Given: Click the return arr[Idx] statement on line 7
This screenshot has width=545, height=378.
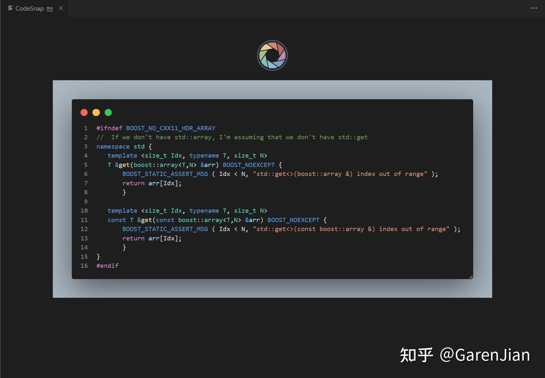Looking at the screenshot, I should coord(152,183).
